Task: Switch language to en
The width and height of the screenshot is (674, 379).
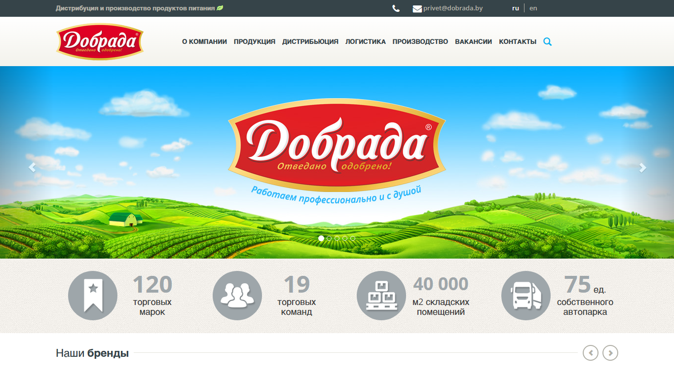Action: (533, 8)
